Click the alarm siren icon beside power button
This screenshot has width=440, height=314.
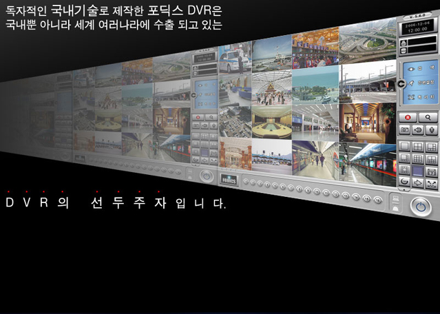click(x=396, y=208)
